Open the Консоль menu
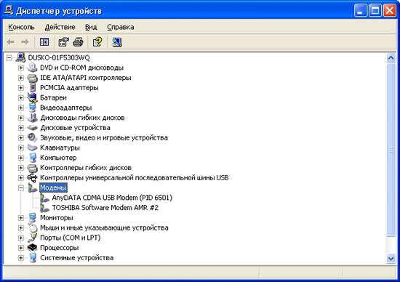 21,27
